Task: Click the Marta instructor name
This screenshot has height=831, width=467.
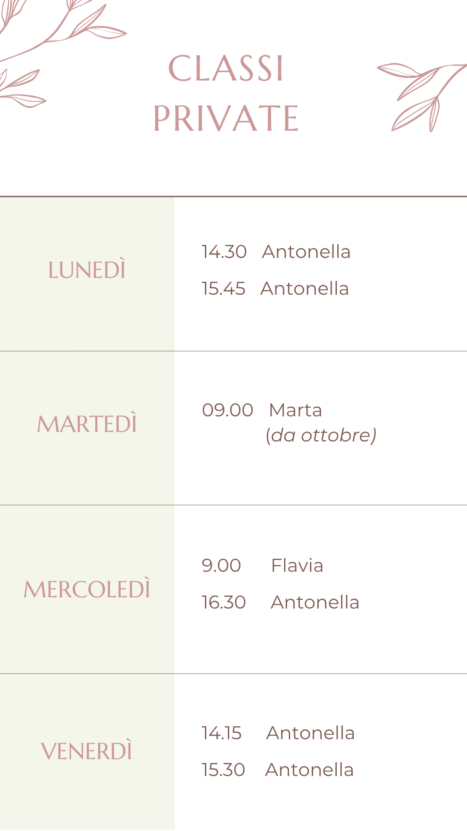Action: (x=296, y=410)
